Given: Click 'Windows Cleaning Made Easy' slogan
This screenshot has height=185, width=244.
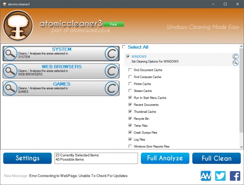Looking at the screenshot, I should click(x=203, y=27).
